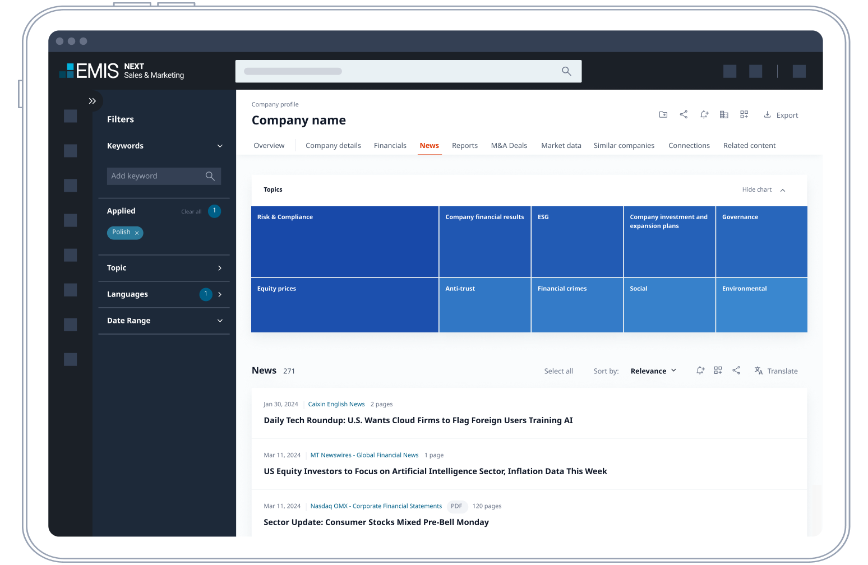This screenshot has width=868, height=565.
Task: Open the Caixin English News source link
Action: point(336,404)
